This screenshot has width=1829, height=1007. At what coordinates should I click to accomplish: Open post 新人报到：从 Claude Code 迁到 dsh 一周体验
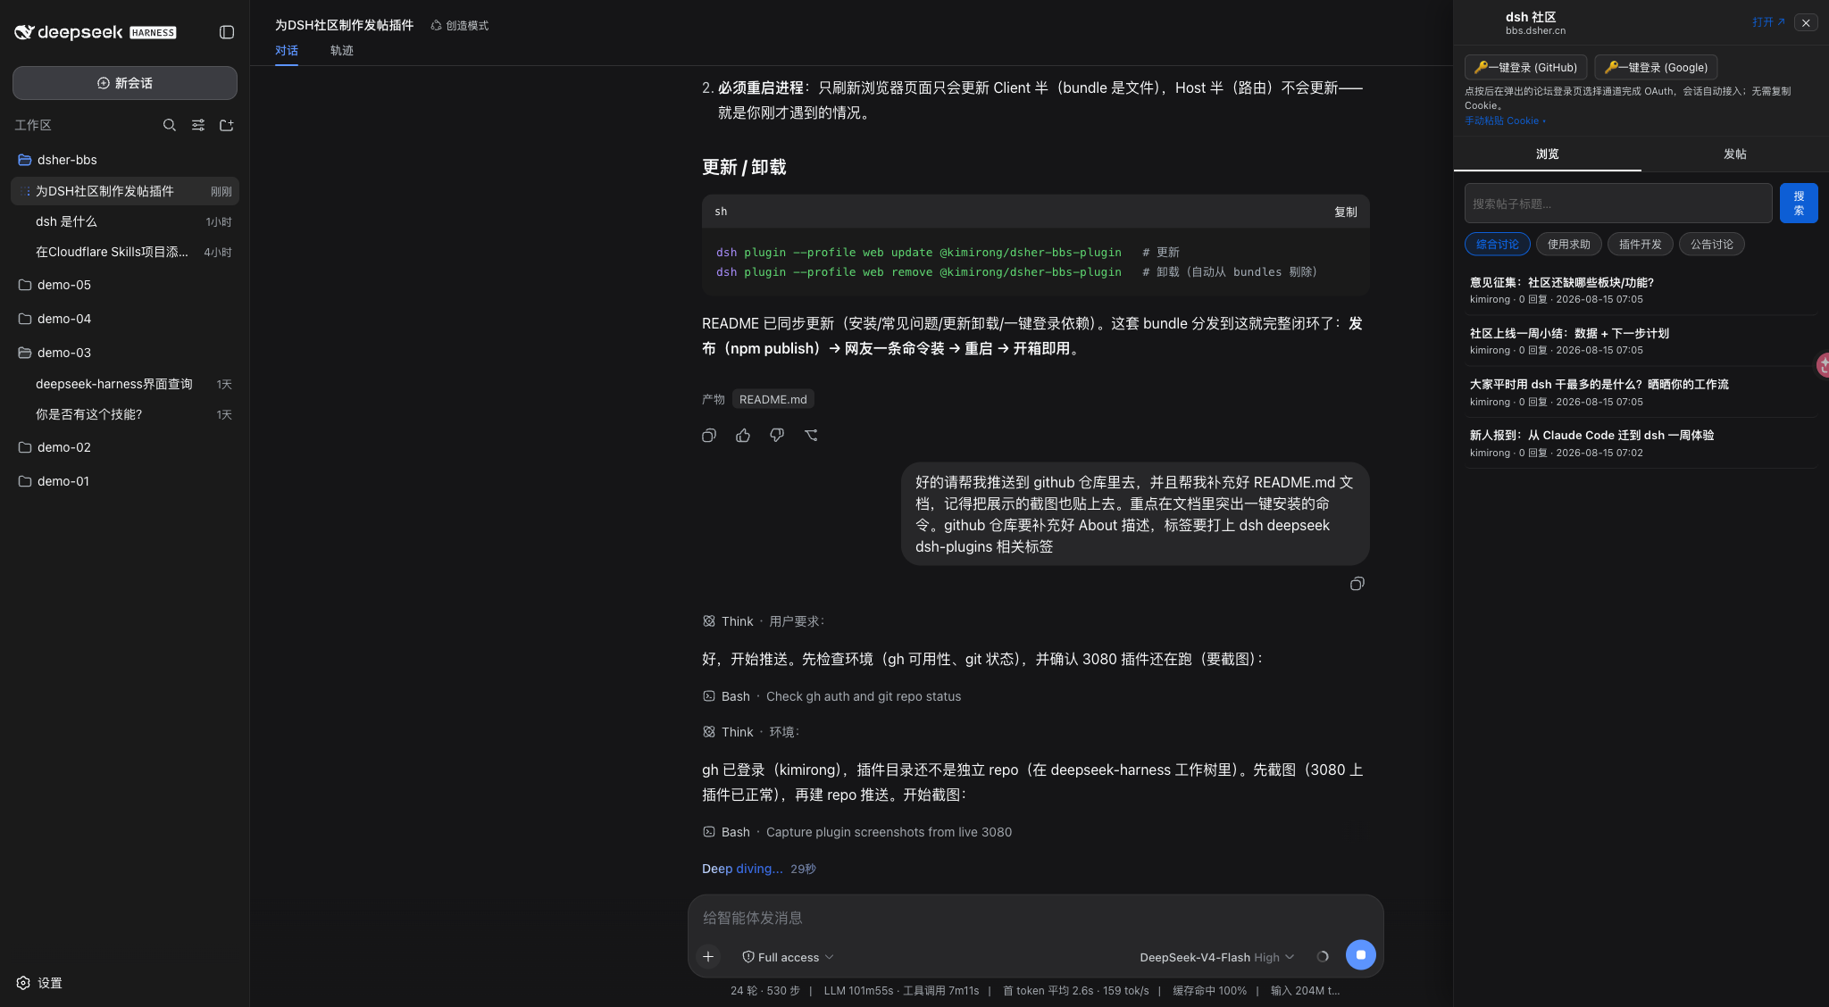pyautogui.click(x=1641, y=444)
